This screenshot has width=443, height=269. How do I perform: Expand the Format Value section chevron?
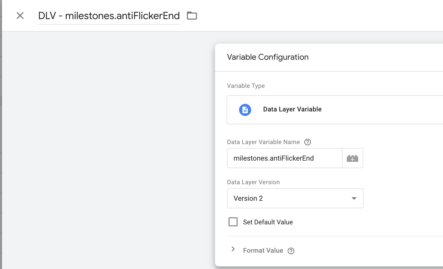233,249
